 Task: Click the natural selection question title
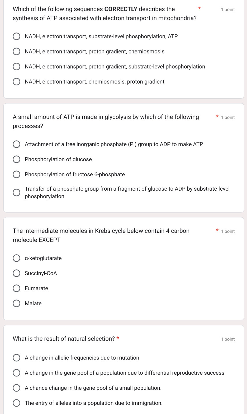click(64, 338)
